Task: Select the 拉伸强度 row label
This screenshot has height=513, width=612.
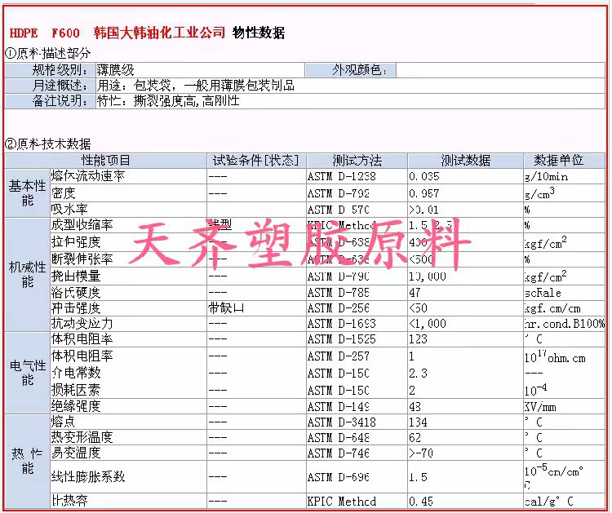Action: 76,242
